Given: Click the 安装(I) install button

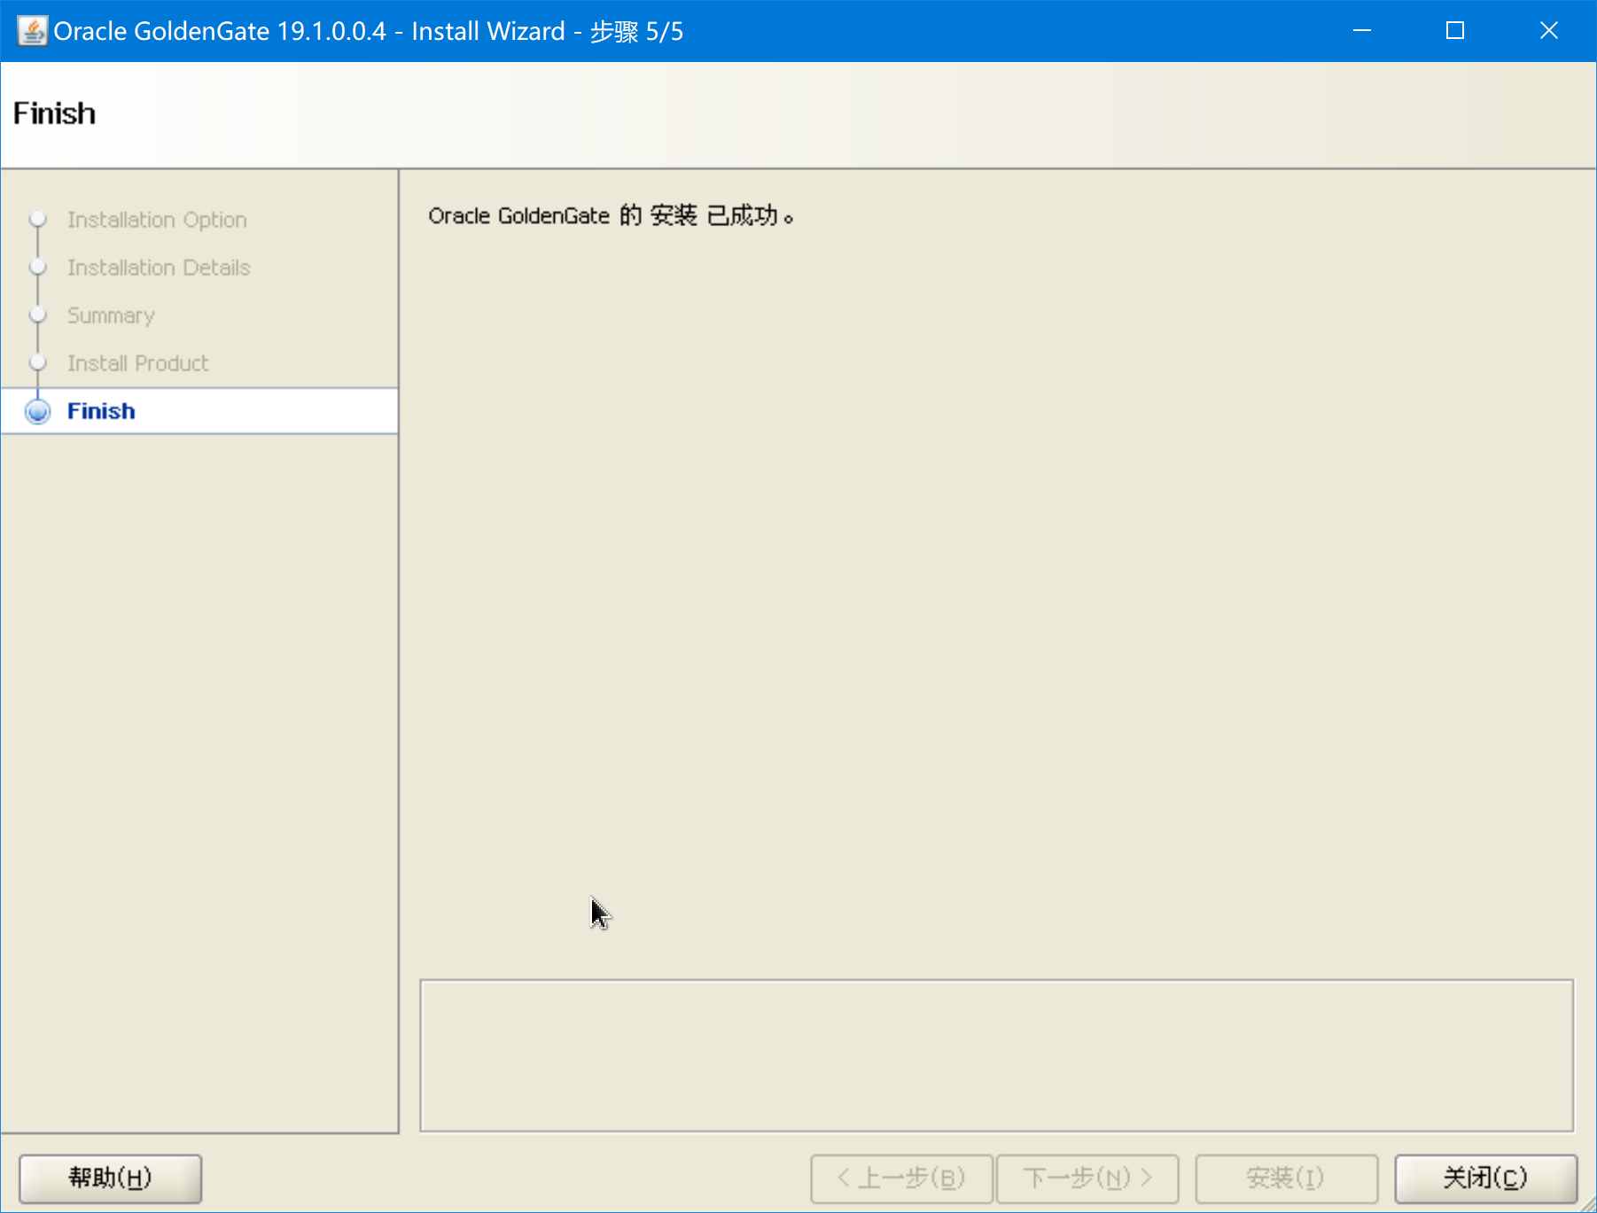Looking at the screenshot, I should (x=1286, y=1178).
